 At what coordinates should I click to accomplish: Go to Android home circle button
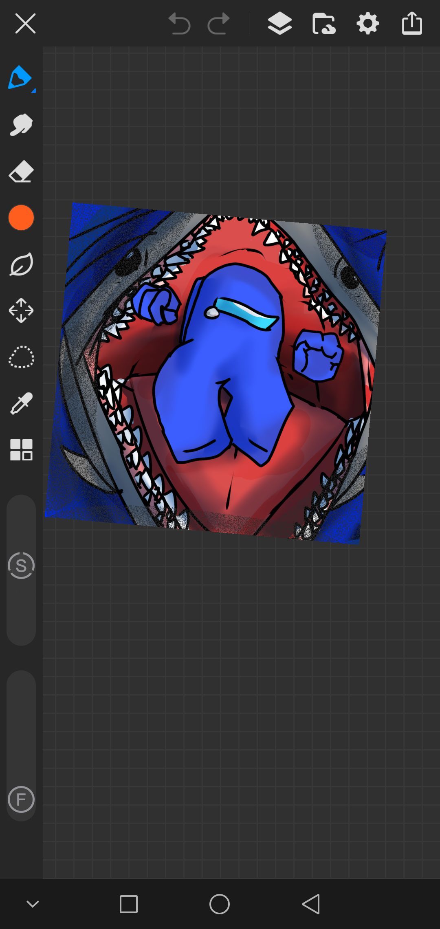[x=220, y=904]
